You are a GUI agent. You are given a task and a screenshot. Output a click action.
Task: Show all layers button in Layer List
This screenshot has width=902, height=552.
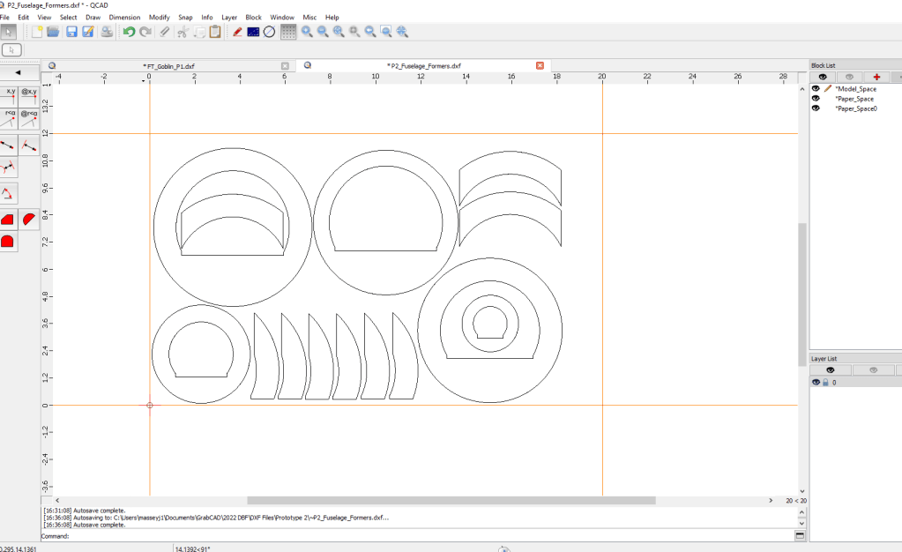pos(830,370)
